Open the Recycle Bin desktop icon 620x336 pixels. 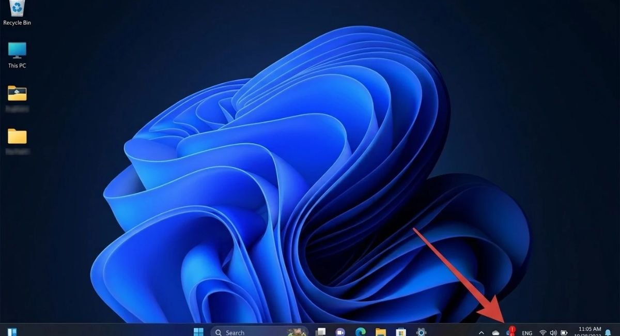(x=17, y=12)
